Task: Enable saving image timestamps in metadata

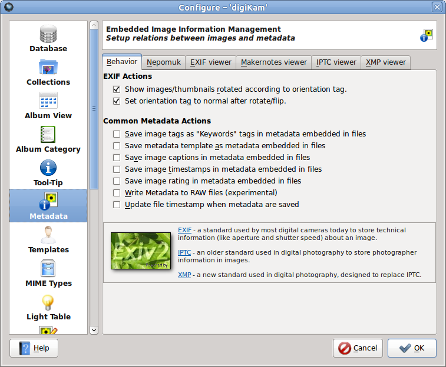Action: click(x=117, y=169)
